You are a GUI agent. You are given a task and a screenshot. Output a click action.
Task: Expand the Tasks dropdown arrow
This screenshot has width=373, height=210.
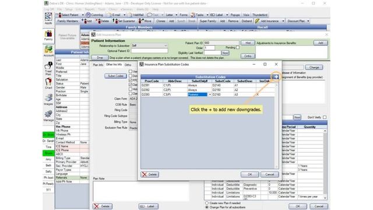[x=207, y=15]
